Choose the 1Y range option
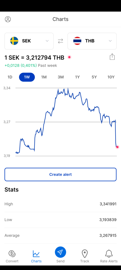The image size is (121, 270). coord(77,77)
